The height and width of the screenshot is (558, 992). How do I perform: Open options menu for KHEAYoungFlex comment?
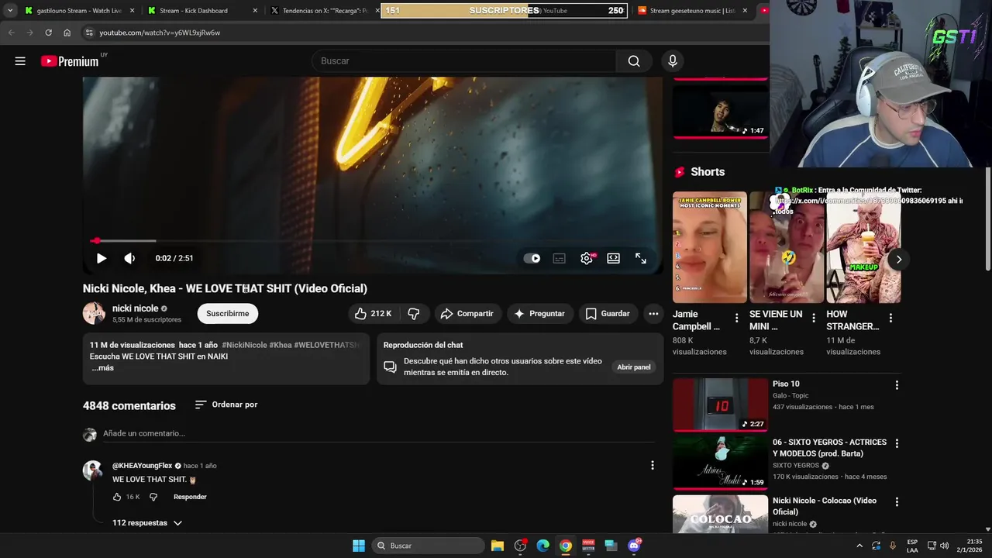(x=653, y=466)
